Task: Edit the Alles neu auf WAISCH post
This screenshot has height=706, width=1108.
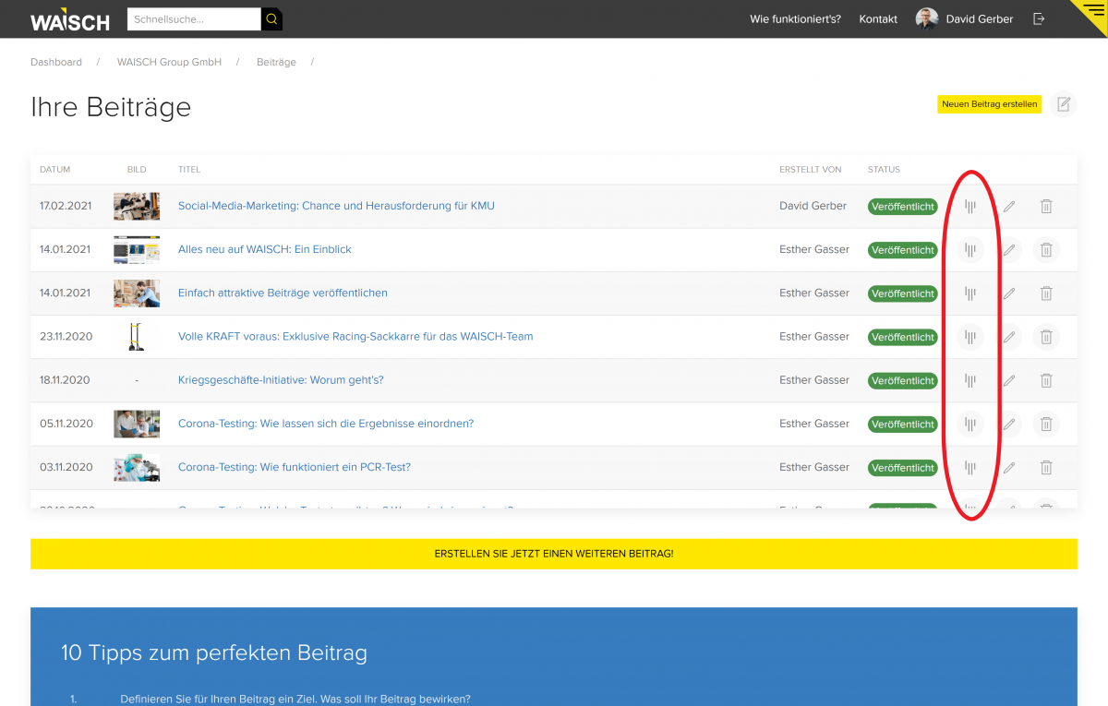Action: pyautogui.click(x=1009, y=250)
